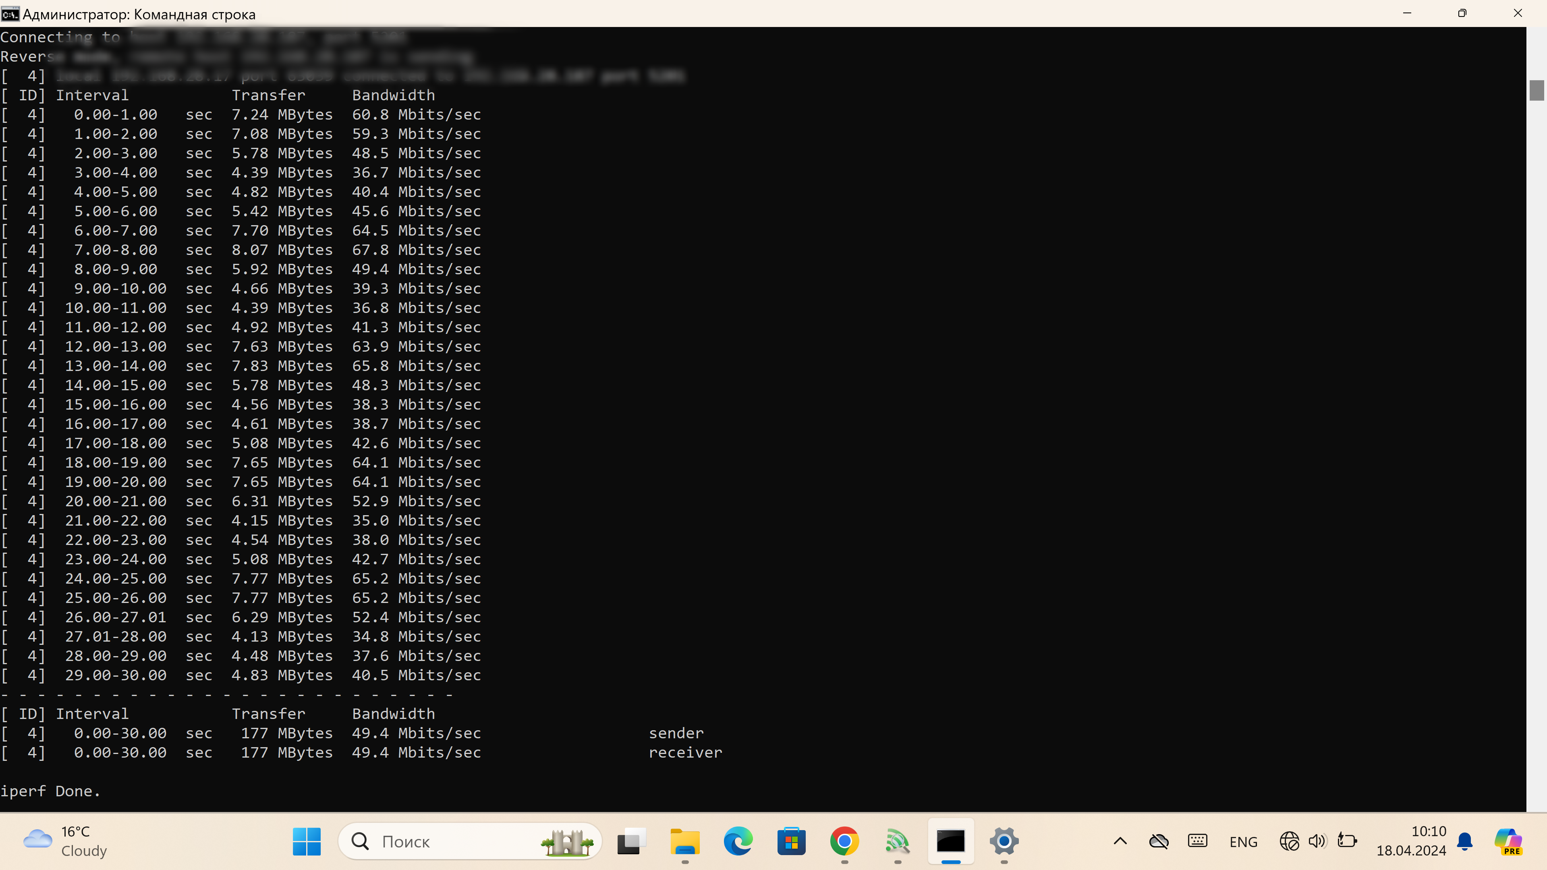Open the touch keyboard icon
Image resolution: width=1547 pixels, height=870 pixels.
pyautogui.click(x=1197, y=841)
